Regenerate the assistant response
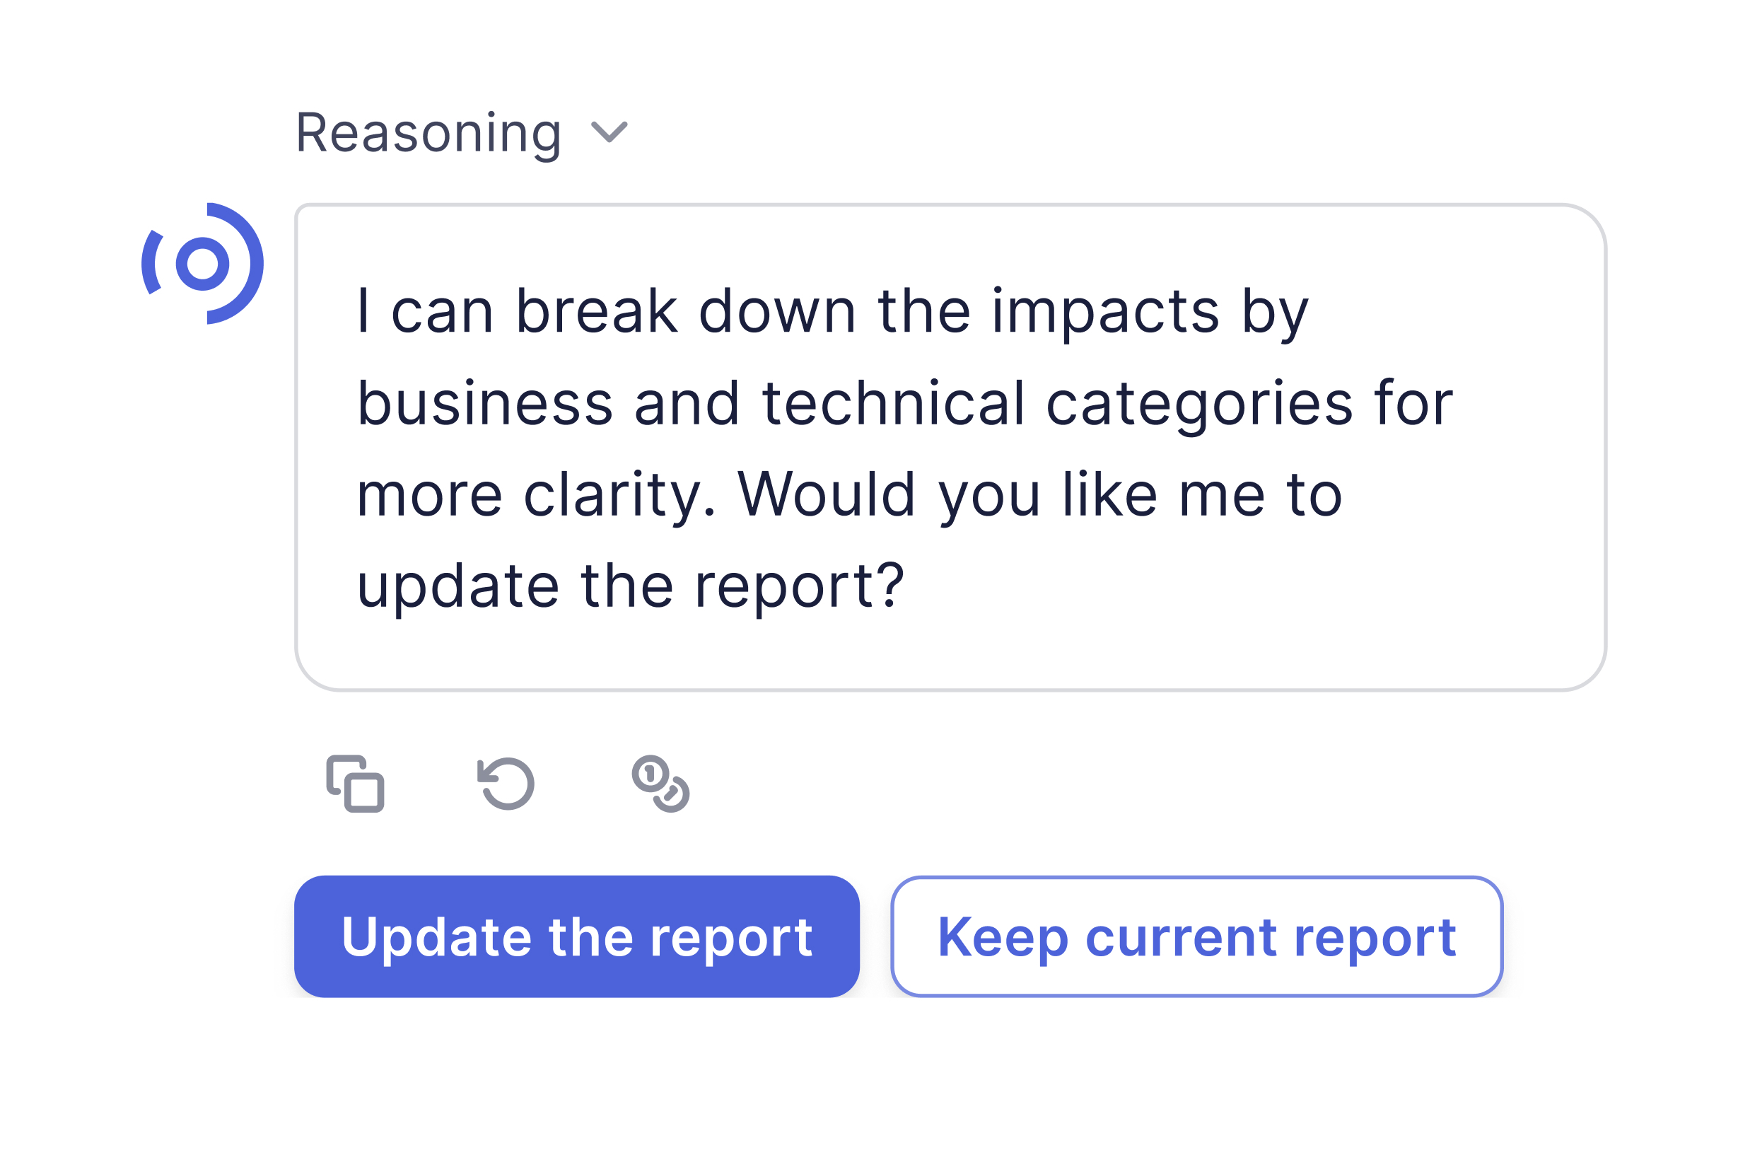 tap(506, 784)
